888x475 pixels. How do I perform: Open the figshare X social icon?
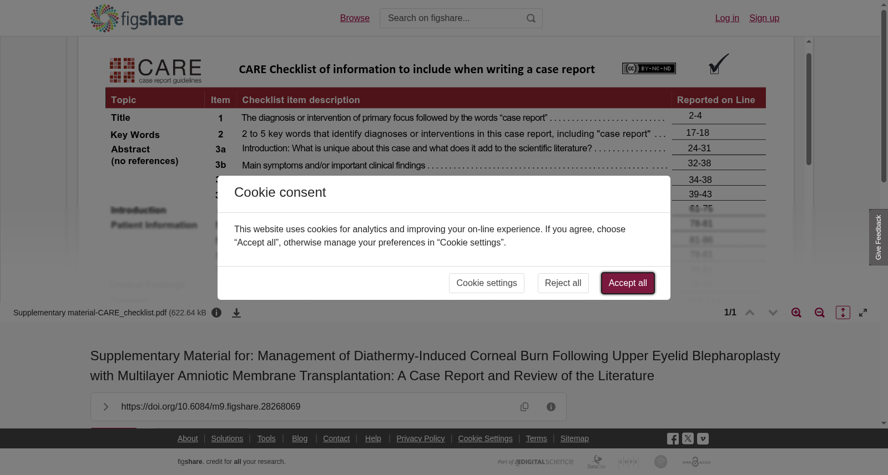[x=688, y=438]
